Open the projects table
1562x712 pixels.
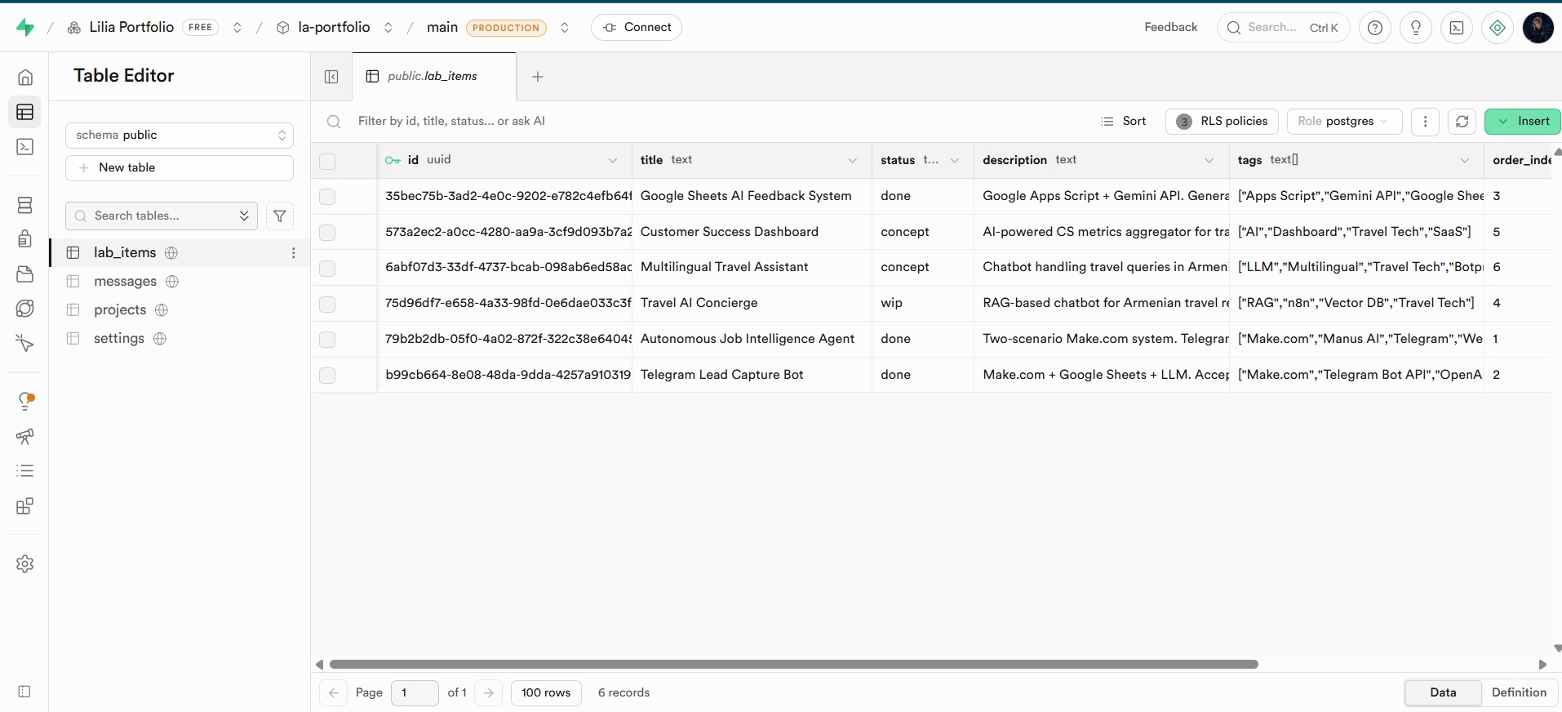click(x=120, y=310)
